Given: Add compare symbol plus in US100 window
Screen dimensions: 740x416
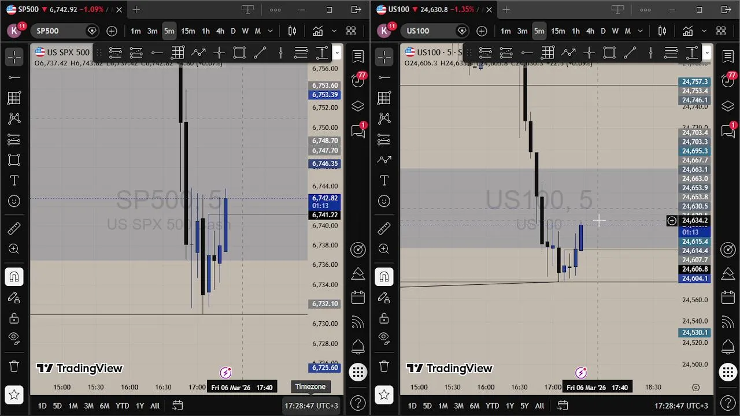Looking at the screenshot, I should pos(482,31).
